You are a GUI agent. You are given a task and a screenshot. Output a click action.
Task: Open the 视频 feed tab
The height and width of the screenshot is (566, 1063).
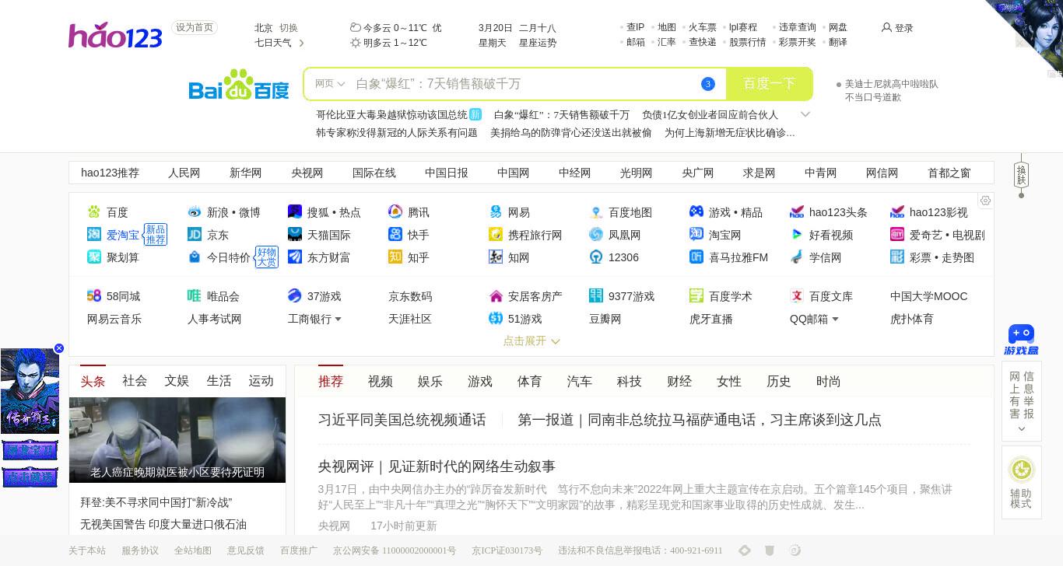(x=381, y=381)
